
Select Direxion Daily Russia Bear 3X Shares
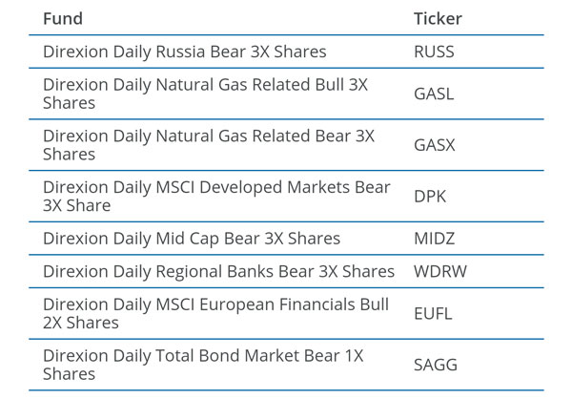185,52
